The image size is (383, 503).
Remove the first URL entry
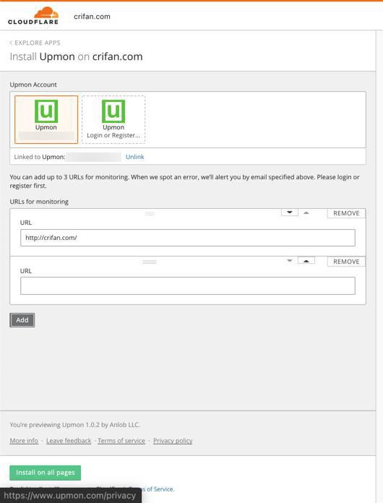click(x=346, y=213)
